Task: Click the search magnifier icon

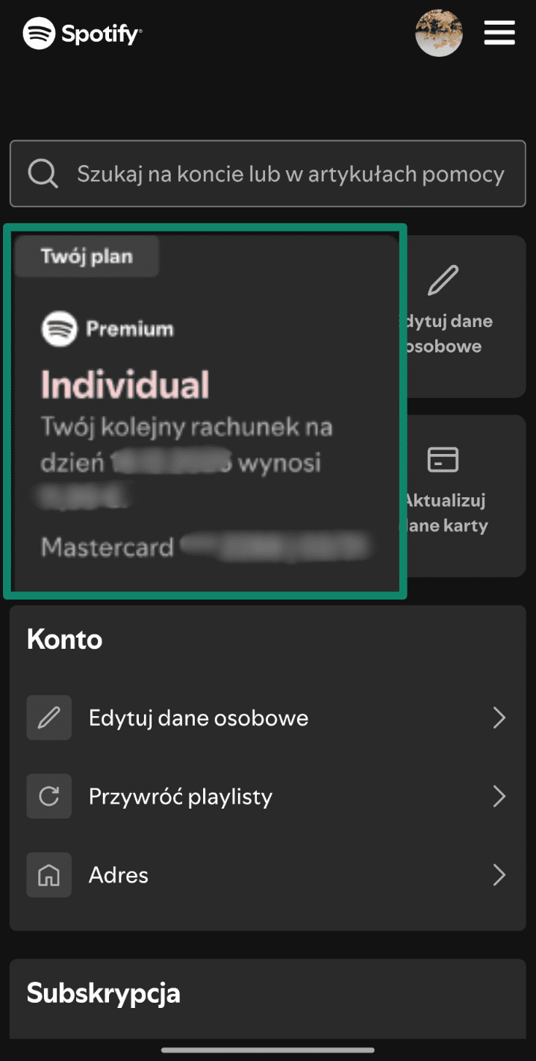Action: point(43,174)
